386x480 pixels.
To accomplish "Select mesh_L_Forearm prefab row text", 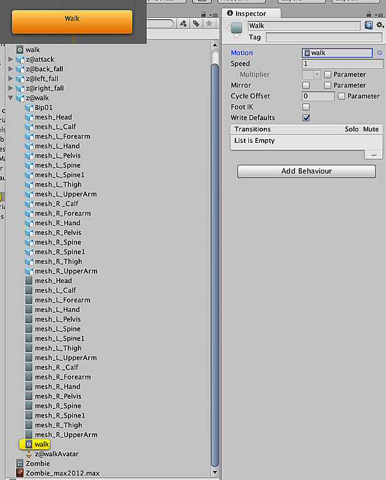I will tap(62, 136).
